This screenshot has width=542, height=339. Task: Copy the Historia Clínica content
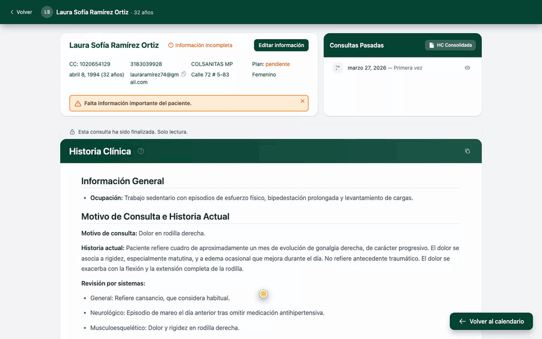(x=467, y=151)
